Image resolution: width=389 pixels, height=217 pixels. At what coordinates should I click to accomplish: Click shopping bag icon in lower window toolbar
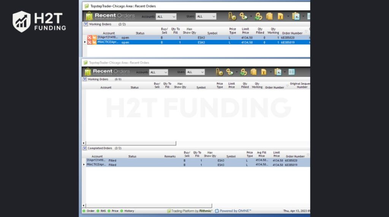pyautogui.click(x=253, y=72)
